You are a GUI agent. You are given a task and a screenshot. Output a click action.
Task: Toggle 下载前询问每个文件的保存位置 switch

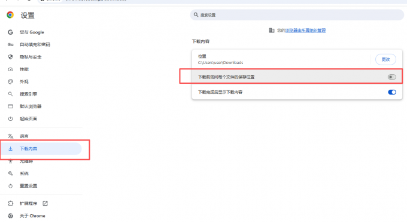coord(391,77)
